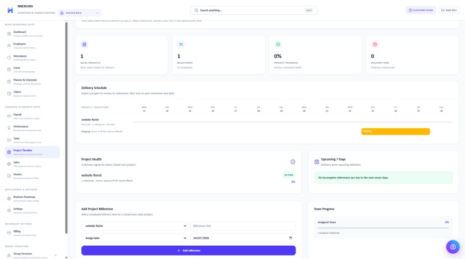Open Settings from the sidebar
The width and height of the screenshot is (465, 259).
click(32, 211)
